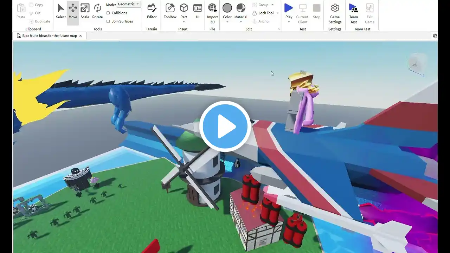Pick the gray Color swatch circle
This screenshot has height=253, width=450.
coord(227,8)
